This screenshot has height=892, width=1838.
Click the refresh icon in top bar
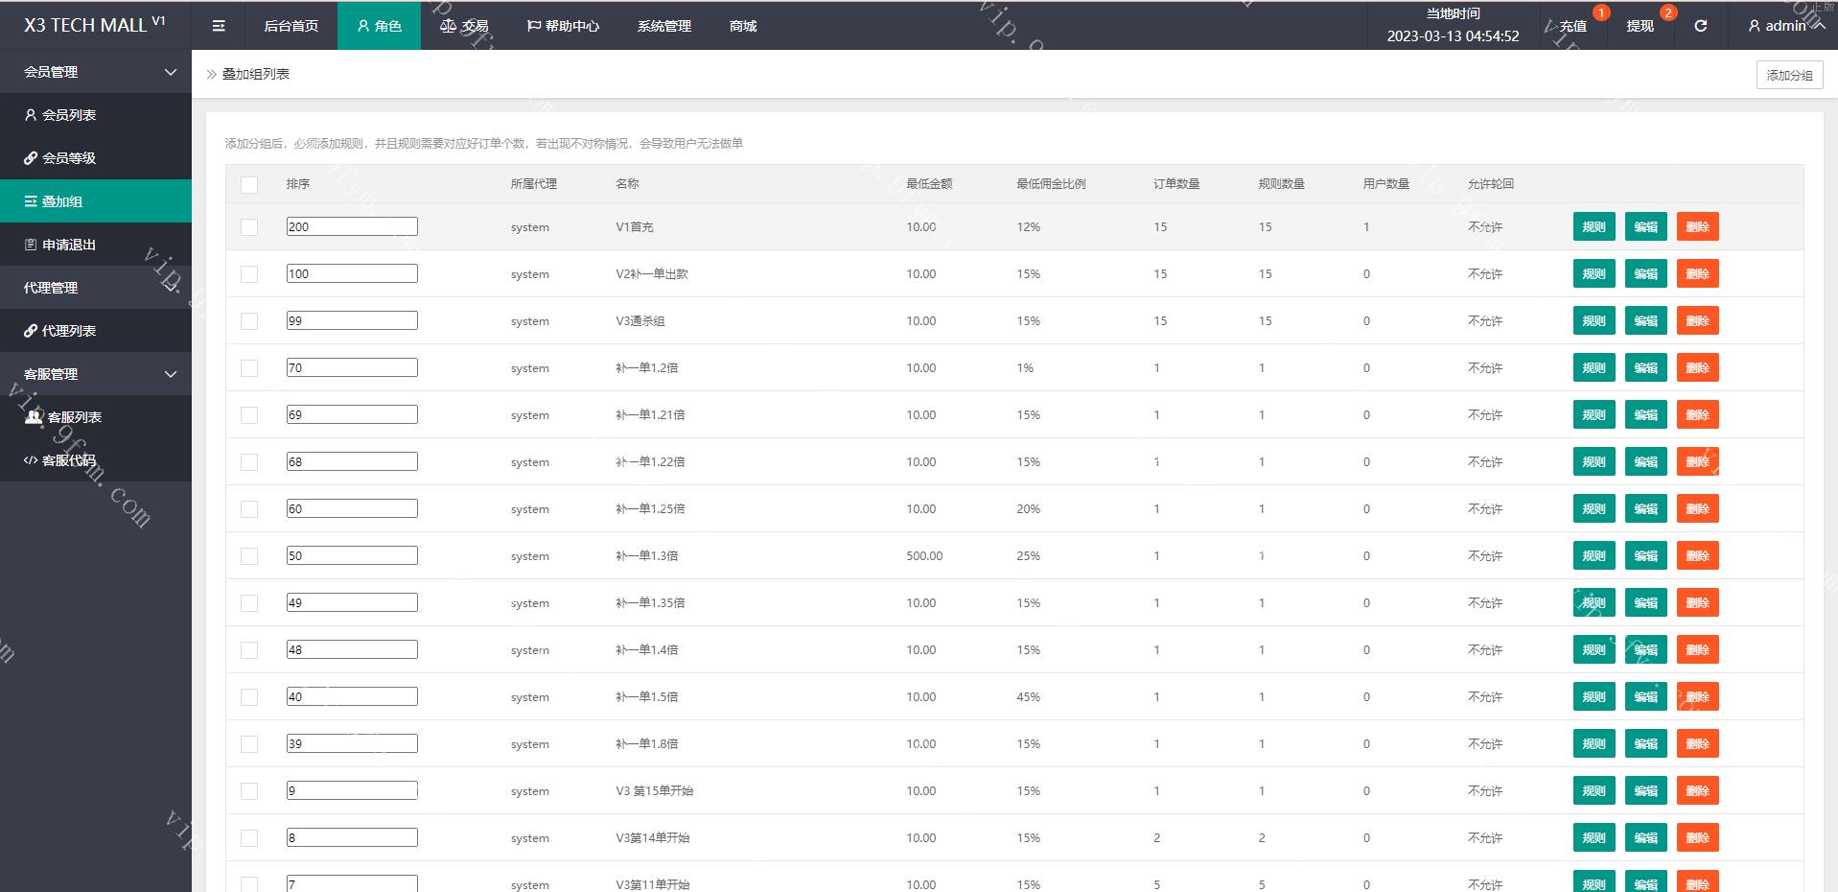coord(1700,26)
